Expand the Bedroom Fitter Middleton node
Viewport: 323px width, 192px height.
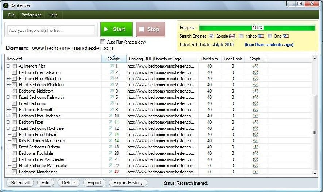(x=8, y=79)
